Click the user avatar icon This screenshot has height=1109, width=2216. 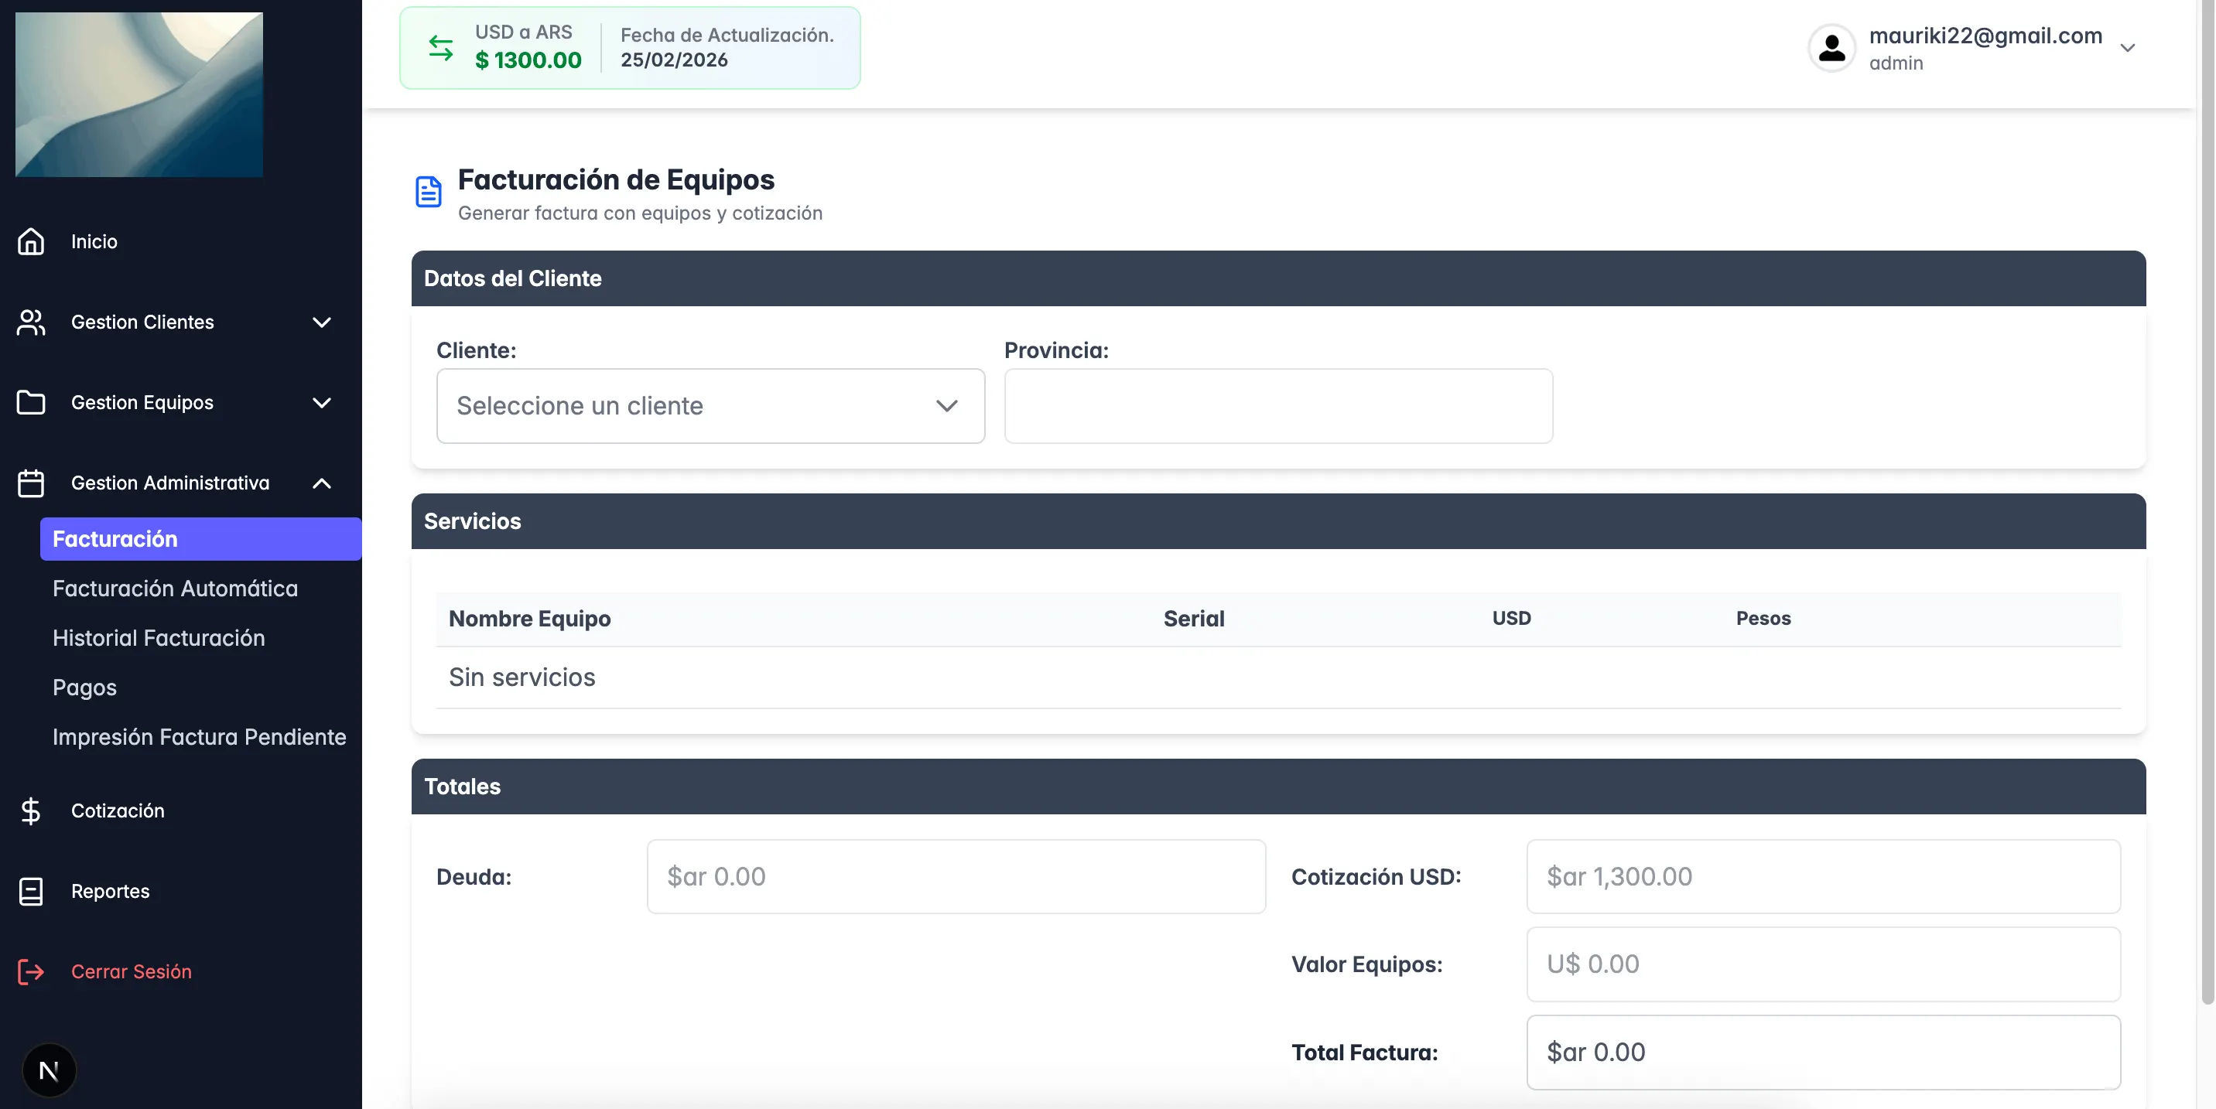[1831, 48]
